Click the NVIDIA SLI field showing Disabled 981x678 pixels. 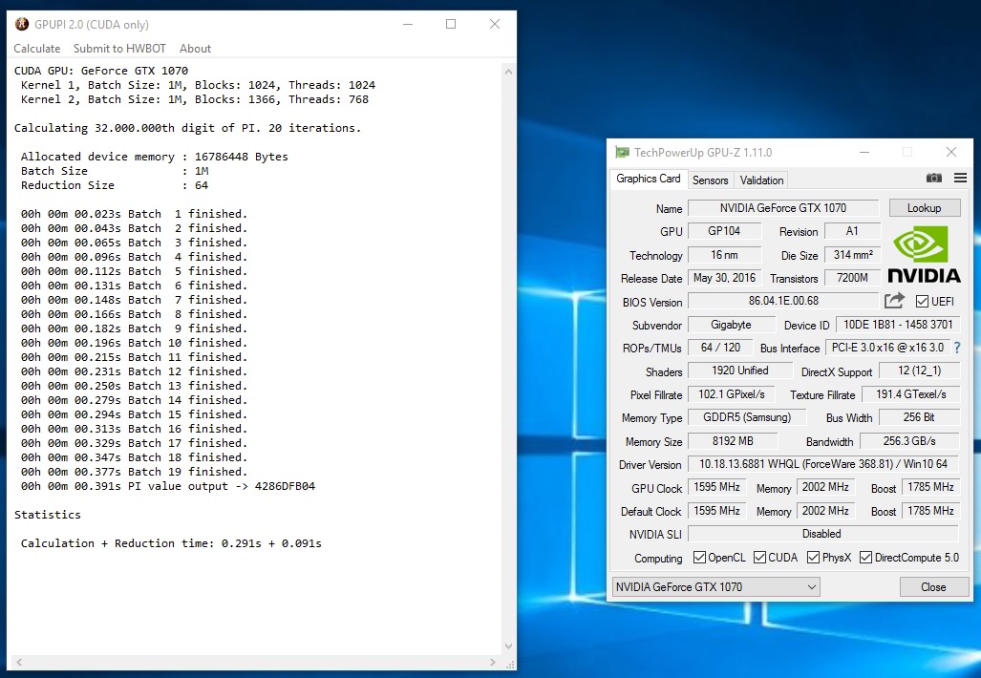(823, 534)
